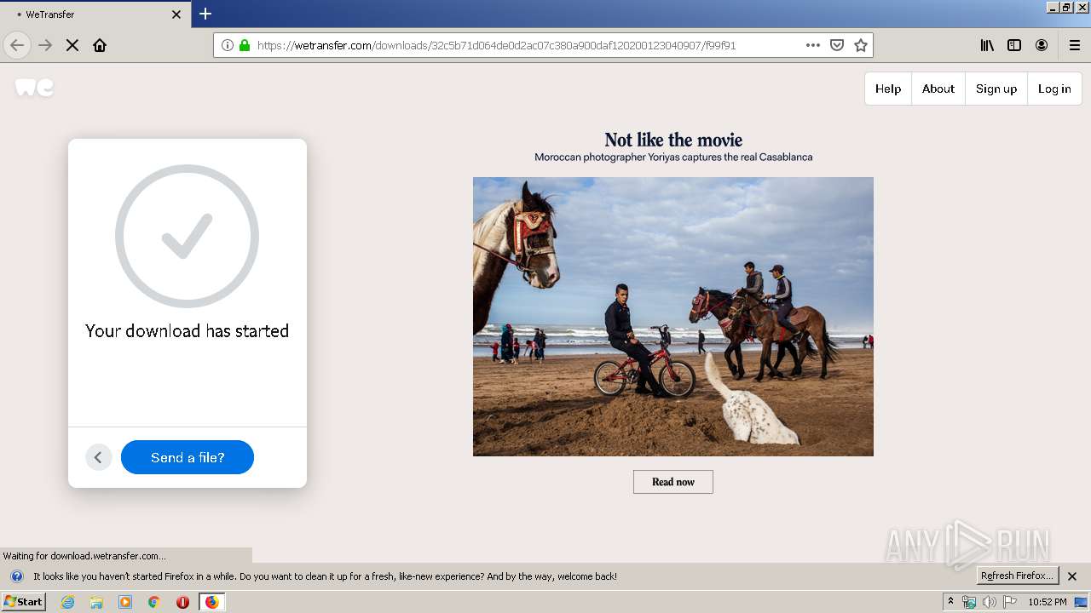The image size is (1091, 613).
Task: Click the checkmark circle graphic
Action: pos(188,236)
